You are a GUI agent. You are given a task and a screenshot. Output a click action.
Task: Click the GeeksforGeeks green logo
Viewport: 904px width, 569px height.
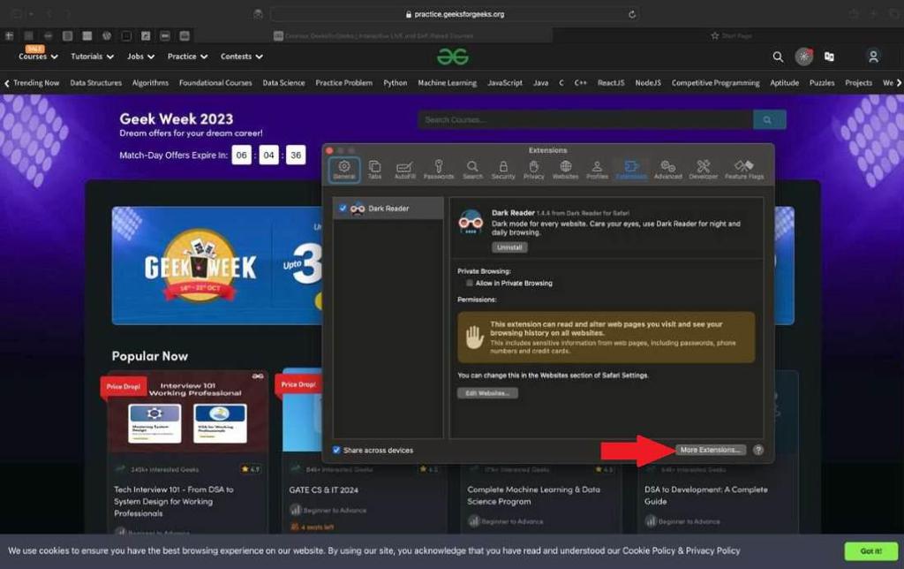click(453, 57)
